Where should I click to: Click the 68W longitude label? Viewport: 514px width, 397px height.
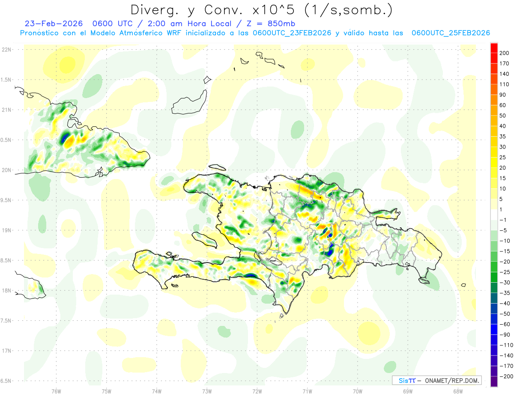(x=457, y=391)
